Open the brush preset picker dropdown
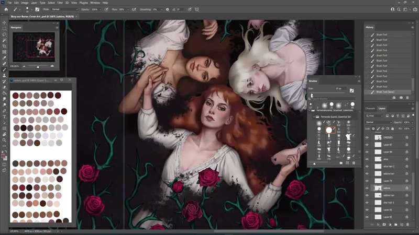This screenshot has width=419, height=235. coord(31,9)
